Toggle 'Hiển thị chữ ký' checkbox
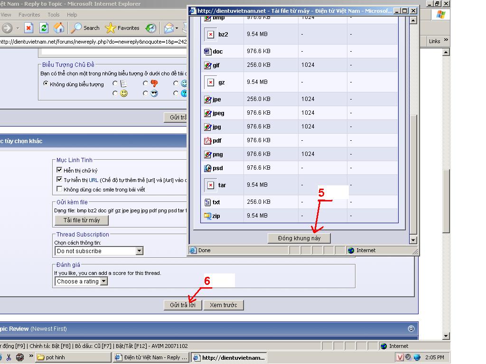 59,170
